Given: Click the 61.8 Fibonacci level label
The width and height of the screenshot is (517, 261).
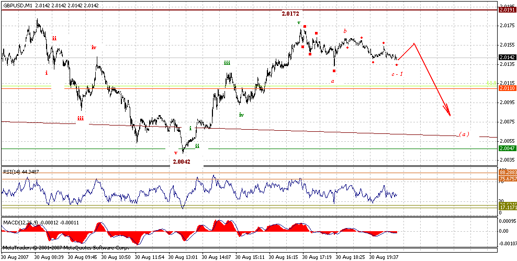Looking at the screenshot, I should (x=491, y=83).
